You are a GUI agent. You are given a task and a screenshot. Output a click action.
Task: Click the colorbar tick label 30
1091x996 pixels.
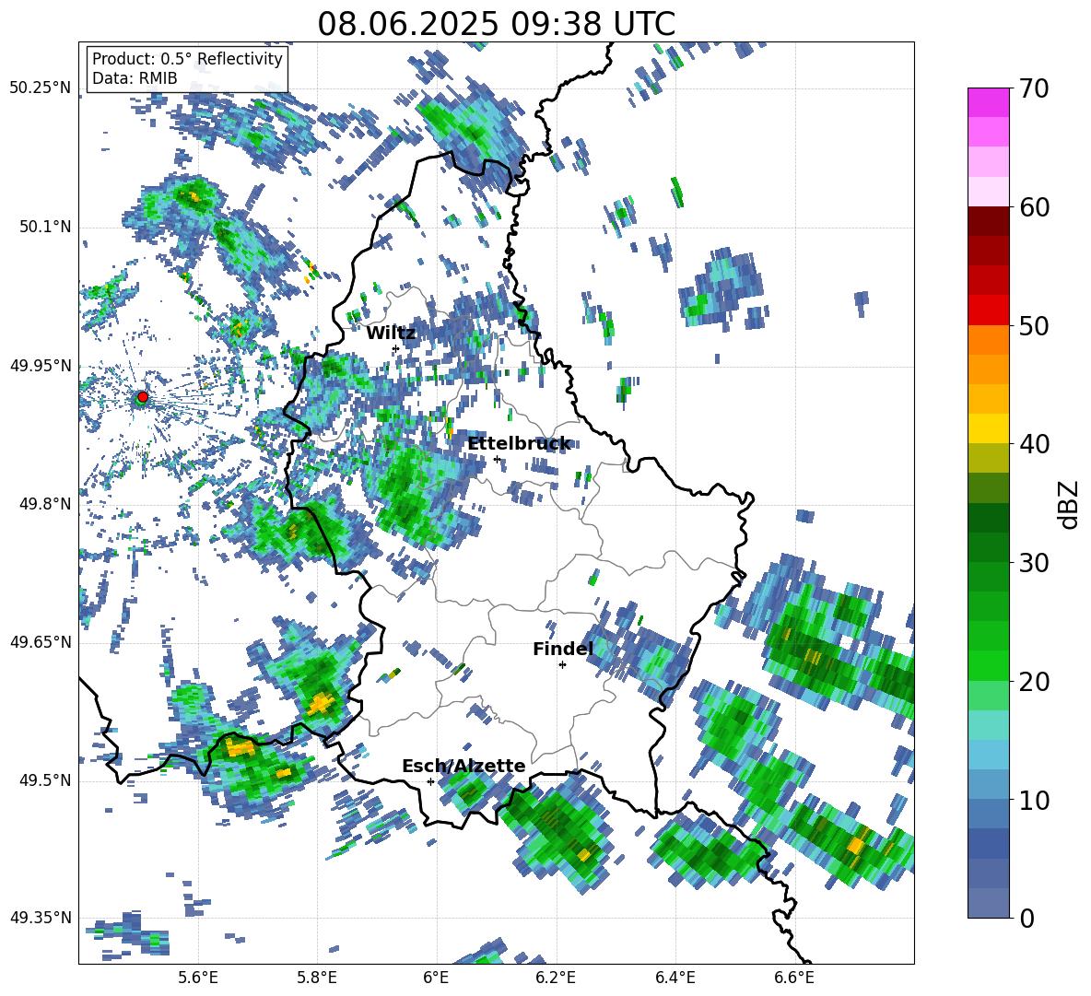coord(1033,563)
